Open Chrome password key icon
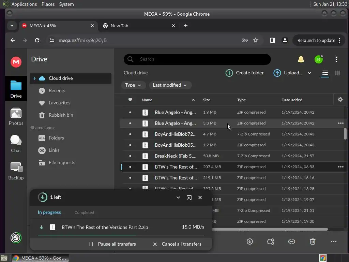The image size is (349, 262). 245,40
